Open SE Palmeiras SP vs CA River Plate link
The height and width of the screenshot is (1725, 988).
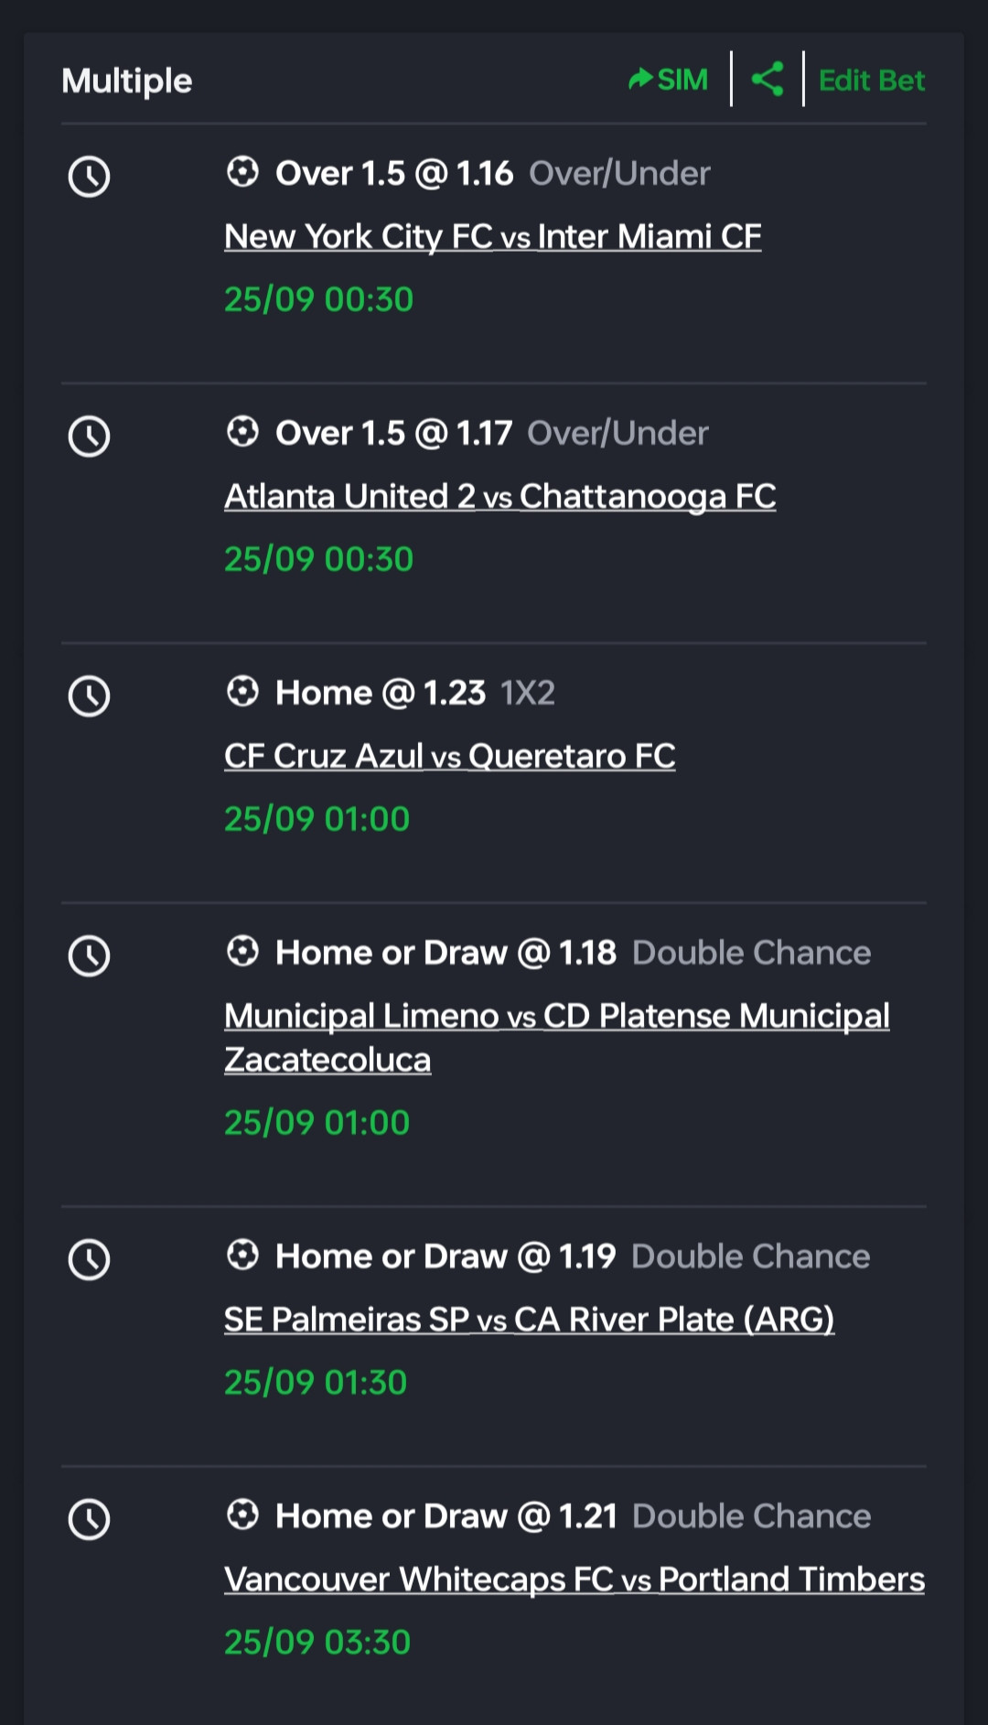(529, 1320)
